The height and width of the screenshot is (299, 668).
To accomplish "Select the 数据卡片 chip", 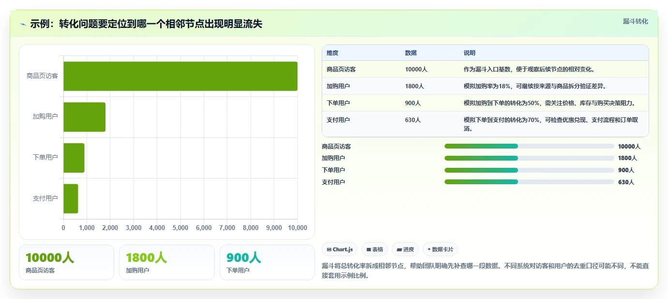I will [x=440, y=249].
